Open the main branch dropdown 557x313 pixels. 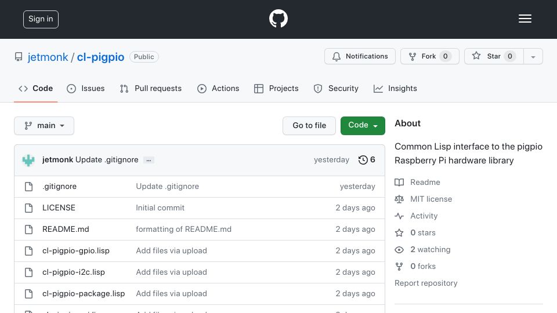tap(44, 126)
